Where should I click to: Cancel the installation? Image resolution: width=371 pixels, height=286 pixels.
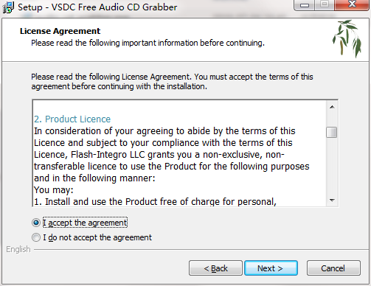(333, 268)
